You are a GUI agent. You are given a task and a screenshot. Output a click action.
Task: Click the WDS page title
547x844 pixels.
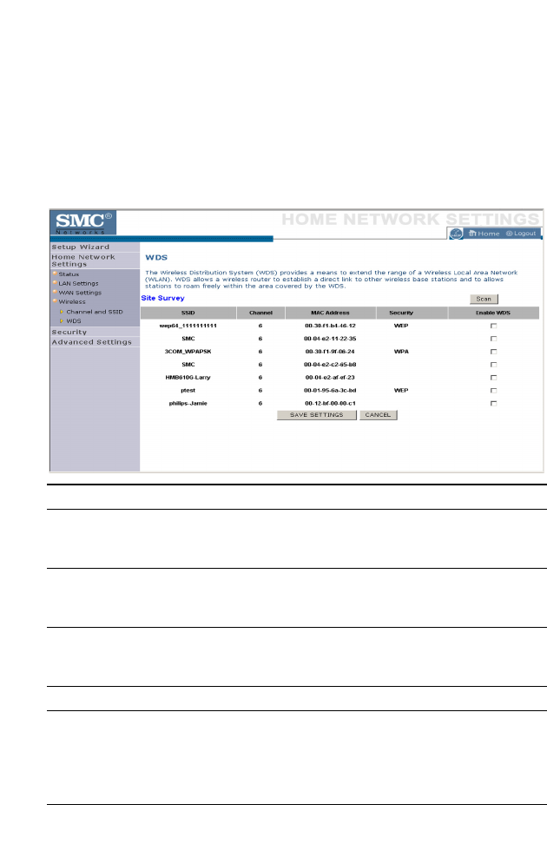click(156, 257)
